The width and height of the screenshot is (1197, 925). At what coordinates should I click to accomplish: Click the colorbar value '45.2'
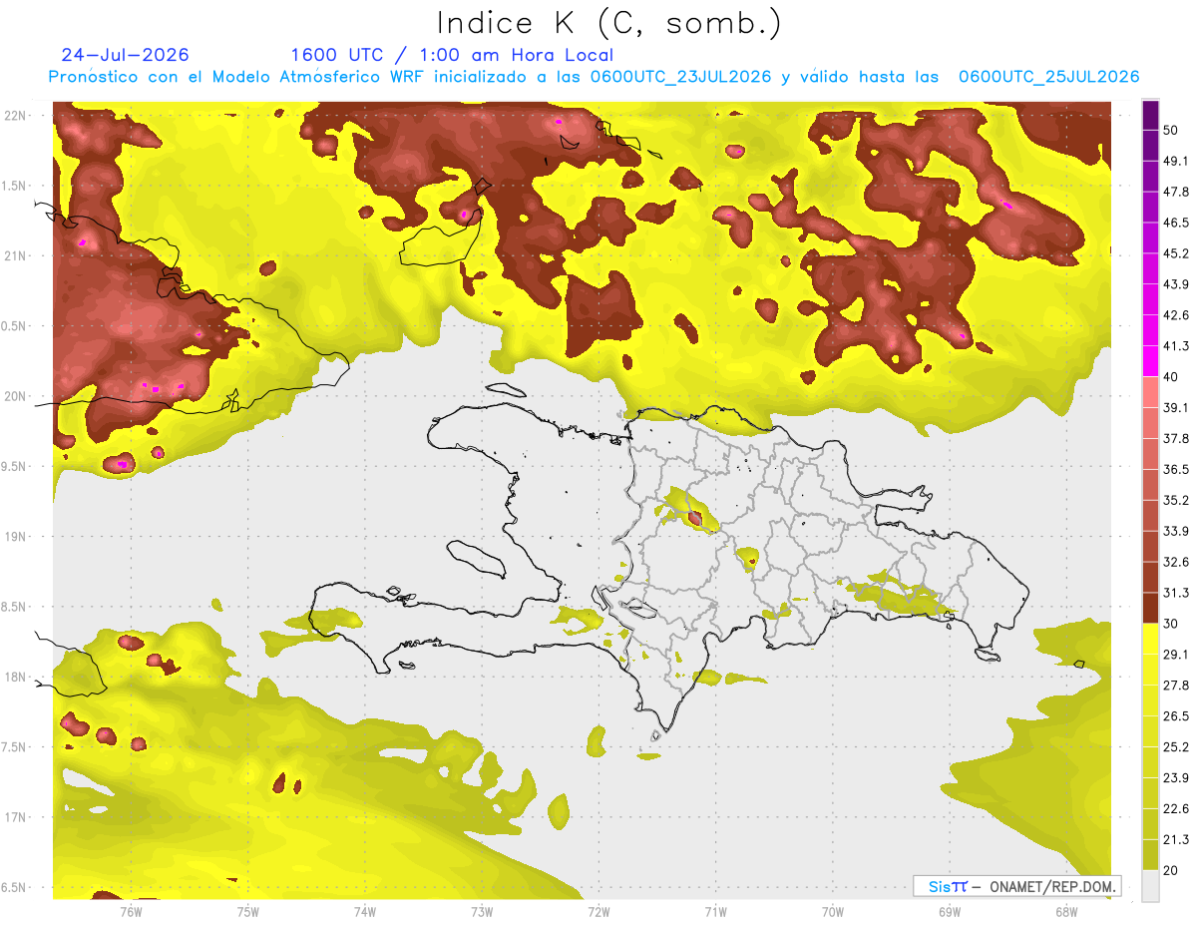point(1176,253)
